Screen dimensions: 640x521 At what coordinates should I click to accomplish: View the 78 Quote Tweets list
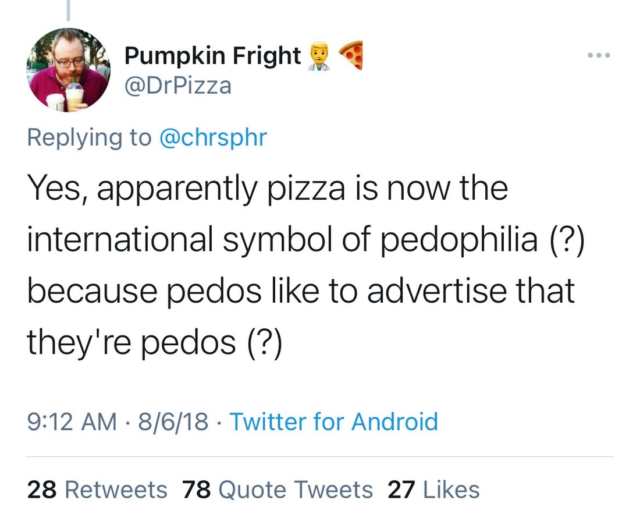tap(278, 490)
